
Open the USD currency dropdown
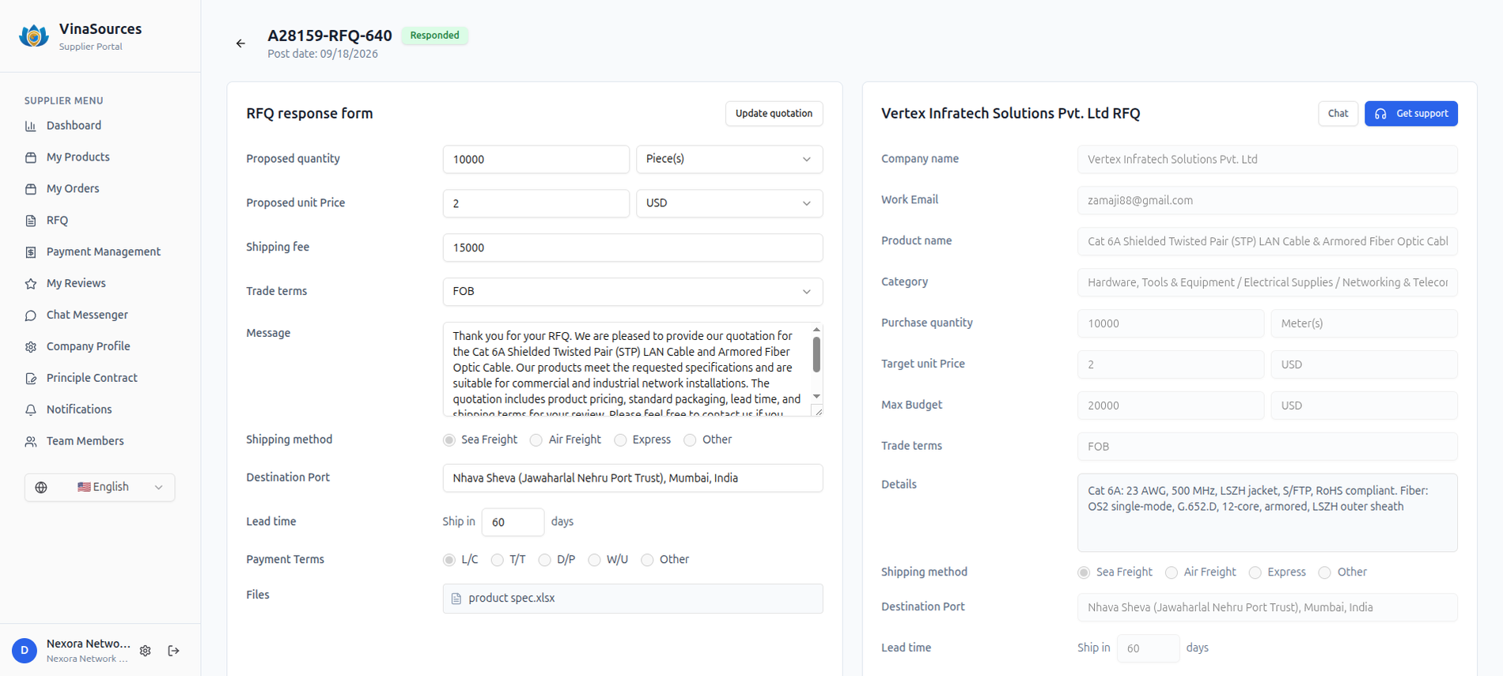(x=729, y=203)
